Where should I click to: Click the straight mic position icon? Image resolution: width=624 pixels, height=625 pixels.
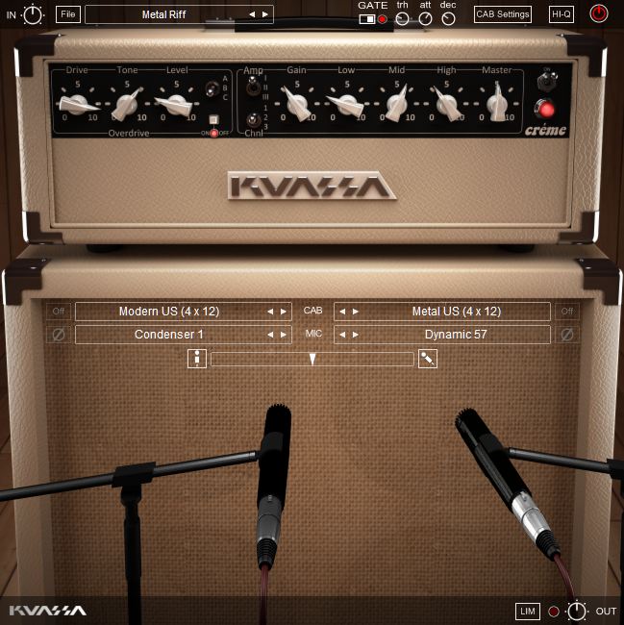tap(197, 359)
